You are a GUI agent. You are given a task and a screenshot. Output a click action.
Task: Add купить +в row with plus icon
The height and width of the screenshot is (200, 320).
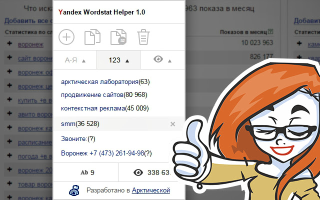[x=9, y=99]
